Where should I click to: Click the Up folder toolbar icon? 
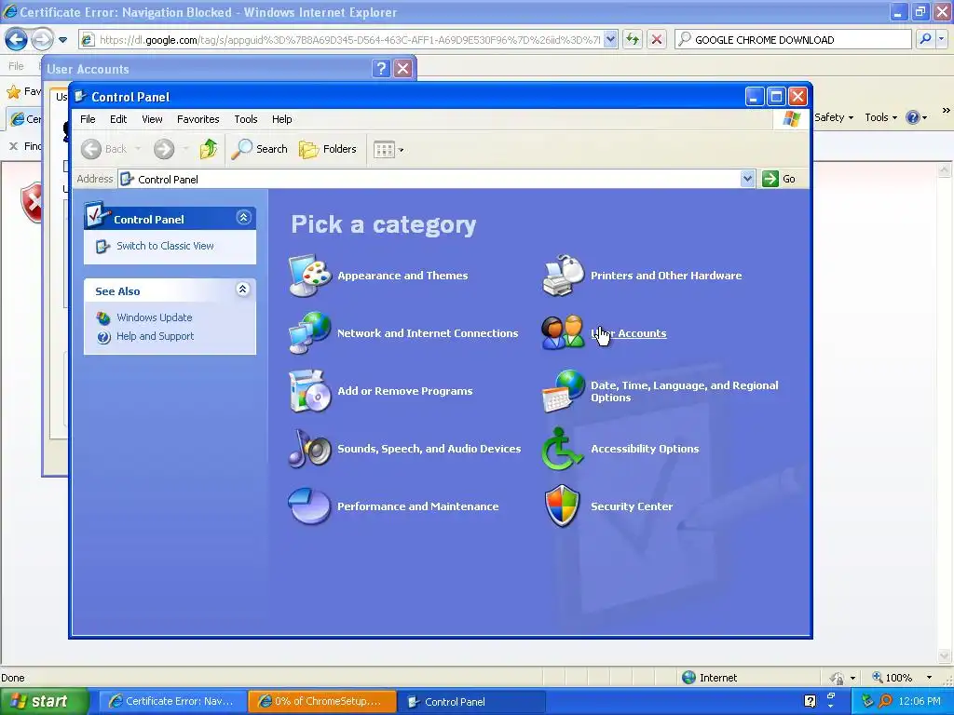click(x=208, y=149)
